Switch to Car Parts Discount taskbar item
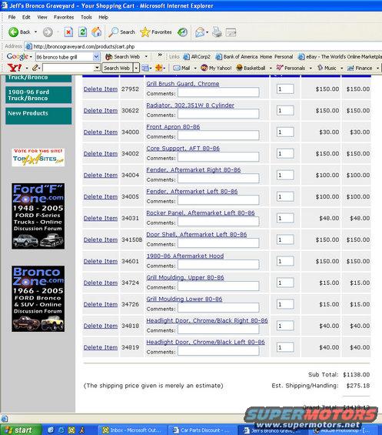Image resolution: width=382 pixels, height=435 pixels. coord(202,430)
